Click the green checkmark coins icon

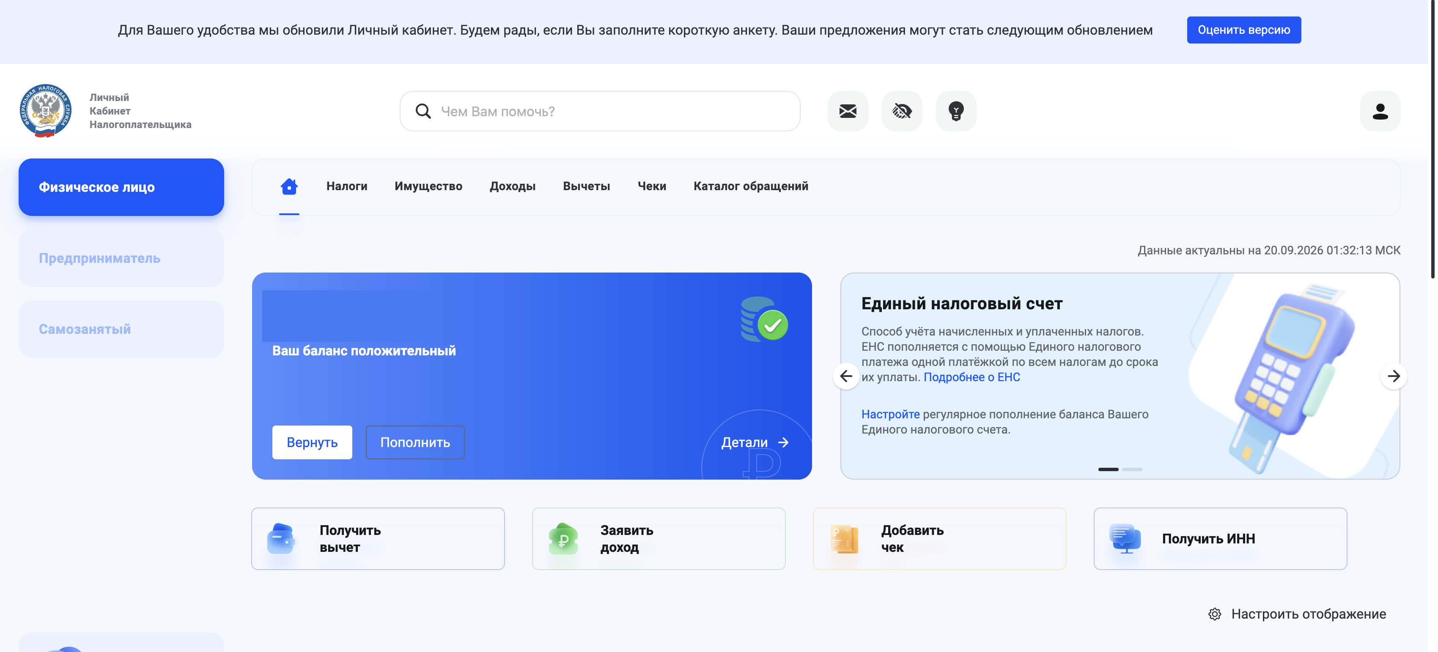coord(764,319)
